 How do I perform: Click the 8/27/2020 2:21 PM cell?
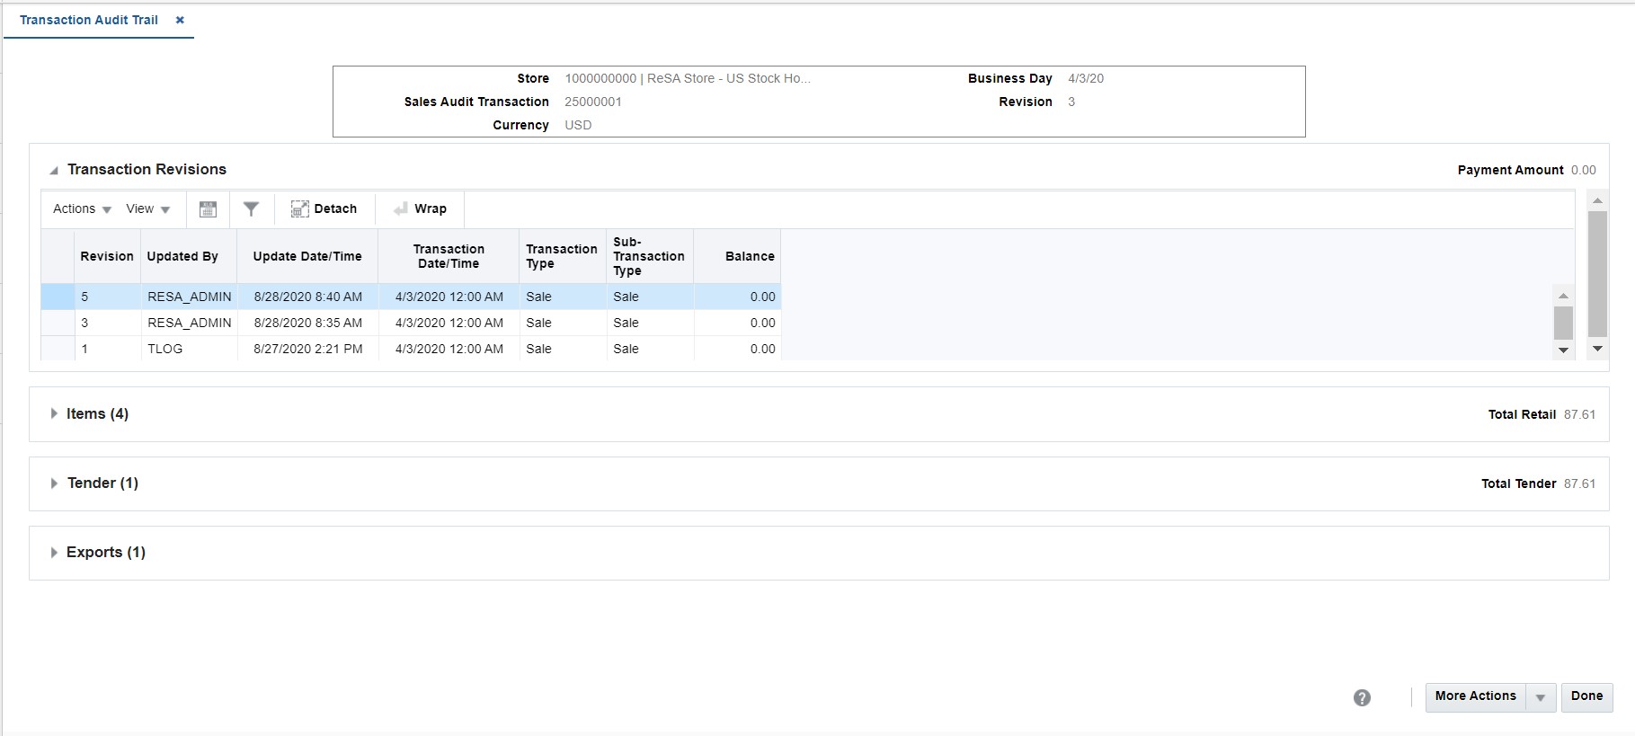tap(308, 349)
